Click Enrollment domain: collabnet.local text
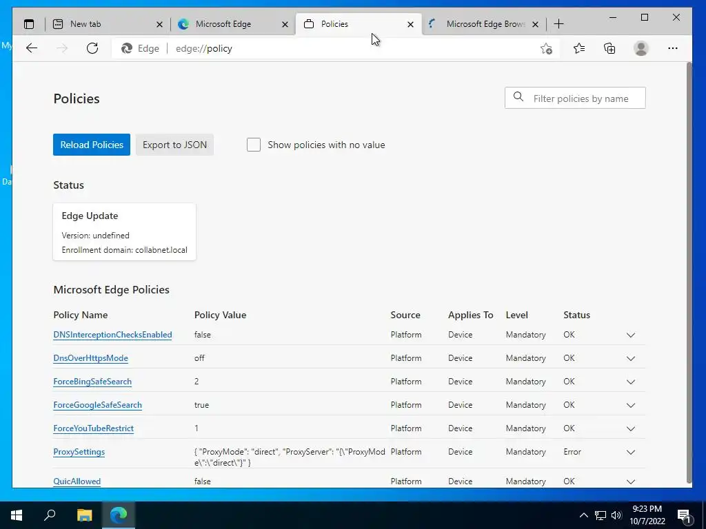 coord(124,250)
